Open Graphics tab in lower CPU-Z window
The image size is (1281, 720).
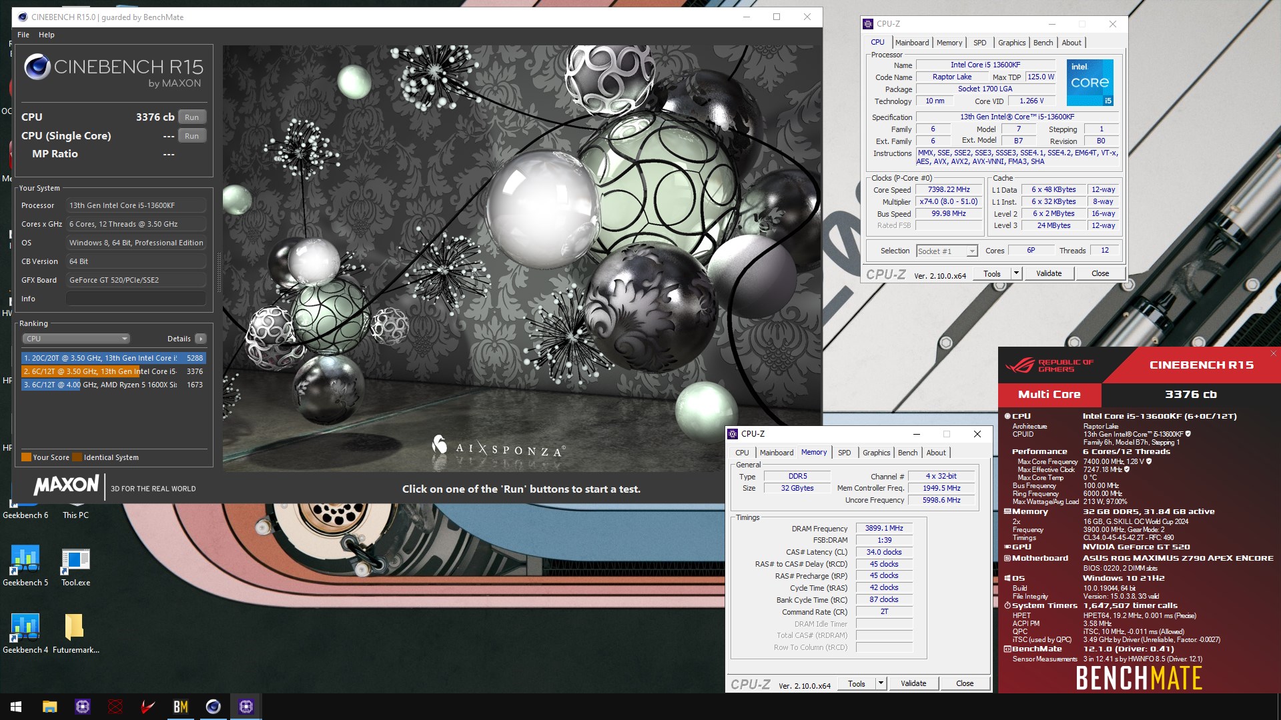click(x=876, y=453)
